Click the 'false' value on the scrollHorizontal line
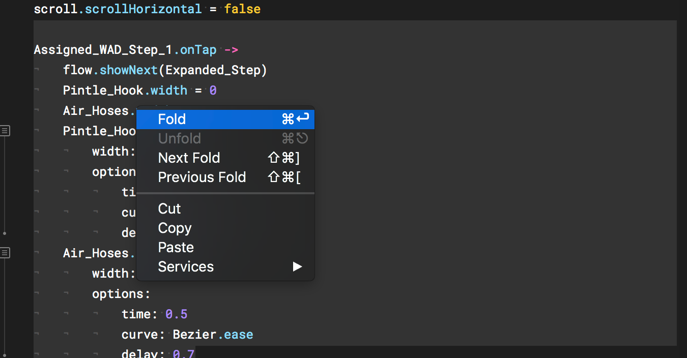The width and height of the screenshot is (687, 358). point(242,9)
